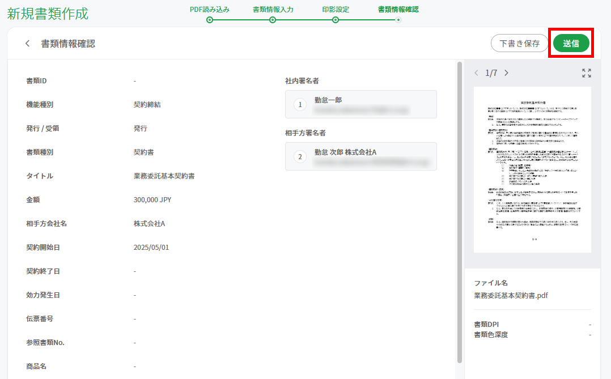Screen dimensions: 611x379
Task: Click the 伝票番号 field label
Action: [40, 318]
